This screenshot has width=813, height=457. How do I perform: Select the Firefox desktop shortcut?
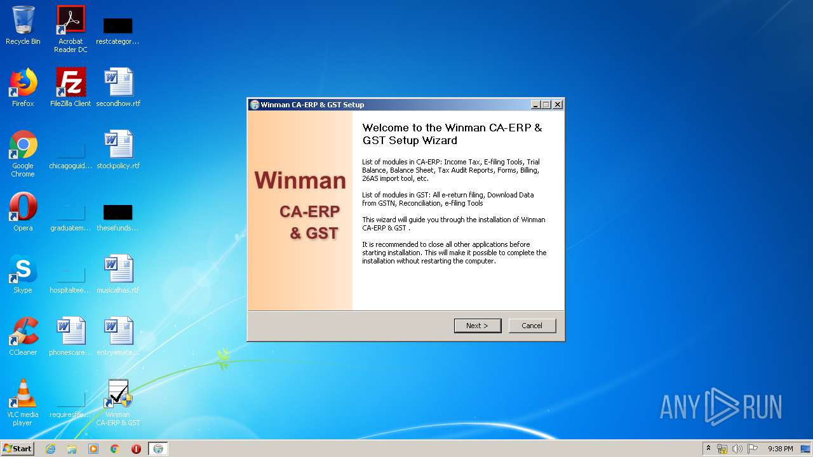click(23, 88)
